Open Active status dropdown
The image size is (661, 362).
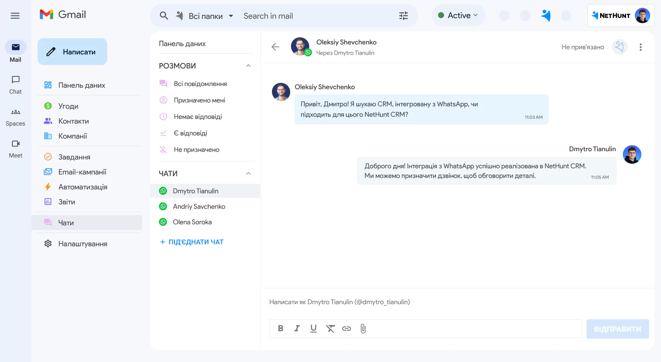[x=459, y=15]
